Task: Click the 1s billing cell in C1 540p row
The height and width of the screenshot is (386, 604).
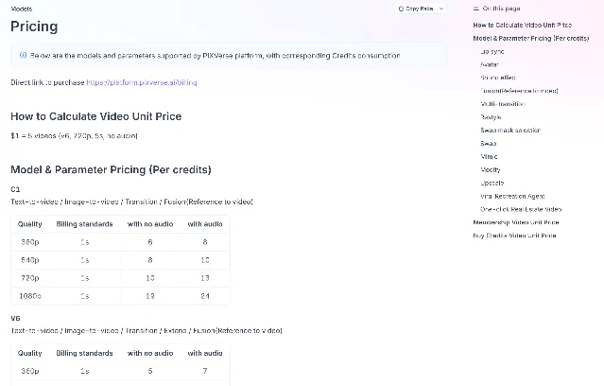Action: [x=85, y=260]
